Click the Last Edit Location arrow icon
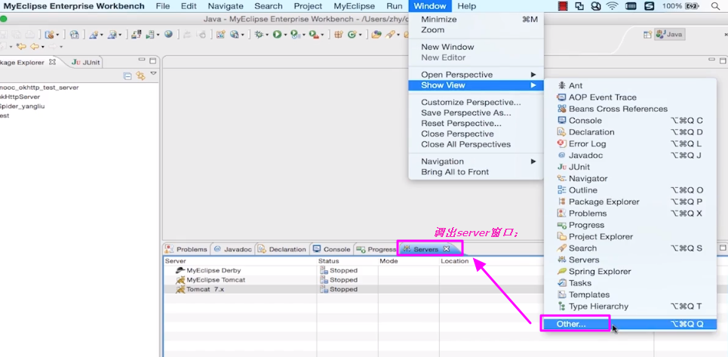This screenshot has height=357, width=728. click(21, 47)
